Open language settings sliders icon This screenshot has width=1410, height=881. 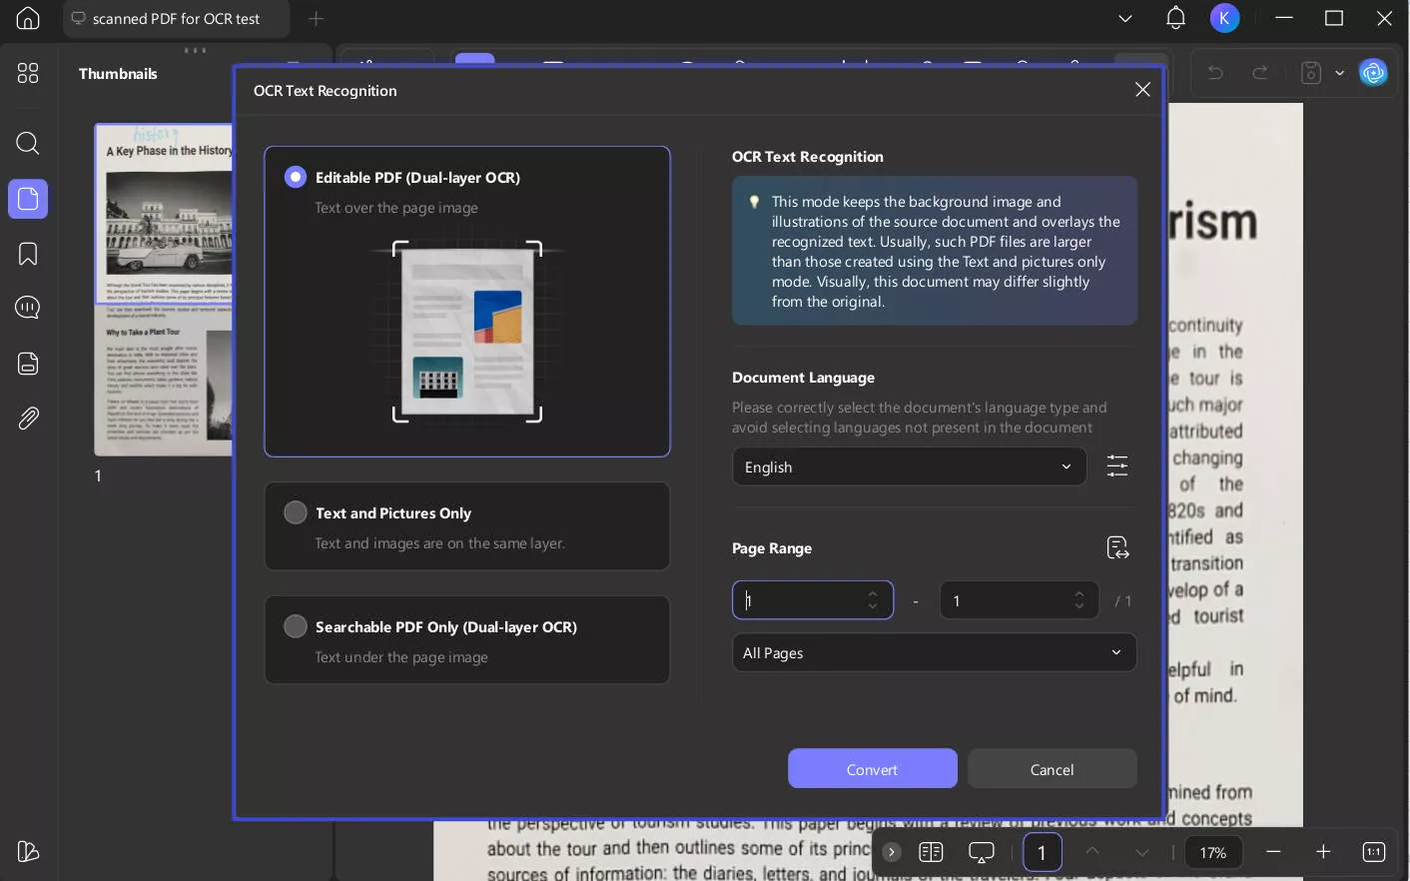1117,466
